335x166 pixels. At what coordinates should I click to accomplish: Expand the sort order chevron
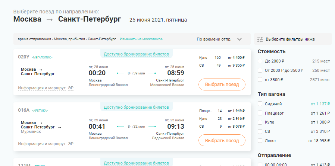[x=239, y=39]
